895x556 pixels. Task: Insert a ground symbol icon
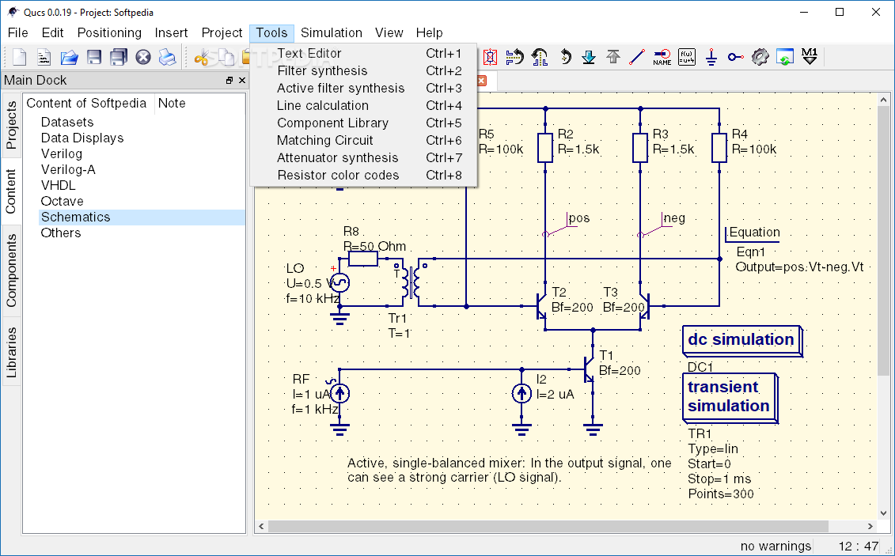(711, 57)
